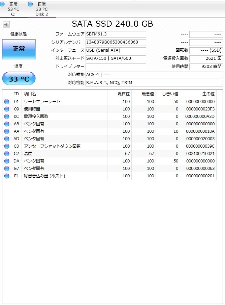Click the S.M.A.R.T., NCQ, TRIM features field
This screenshot has width=225, height=305.
tap(154, 83)
